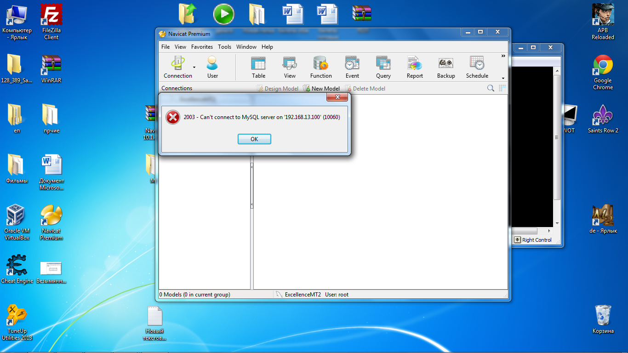Click the Delete Model toolbar item
The image size is (628, 353).
click(365, 89)
